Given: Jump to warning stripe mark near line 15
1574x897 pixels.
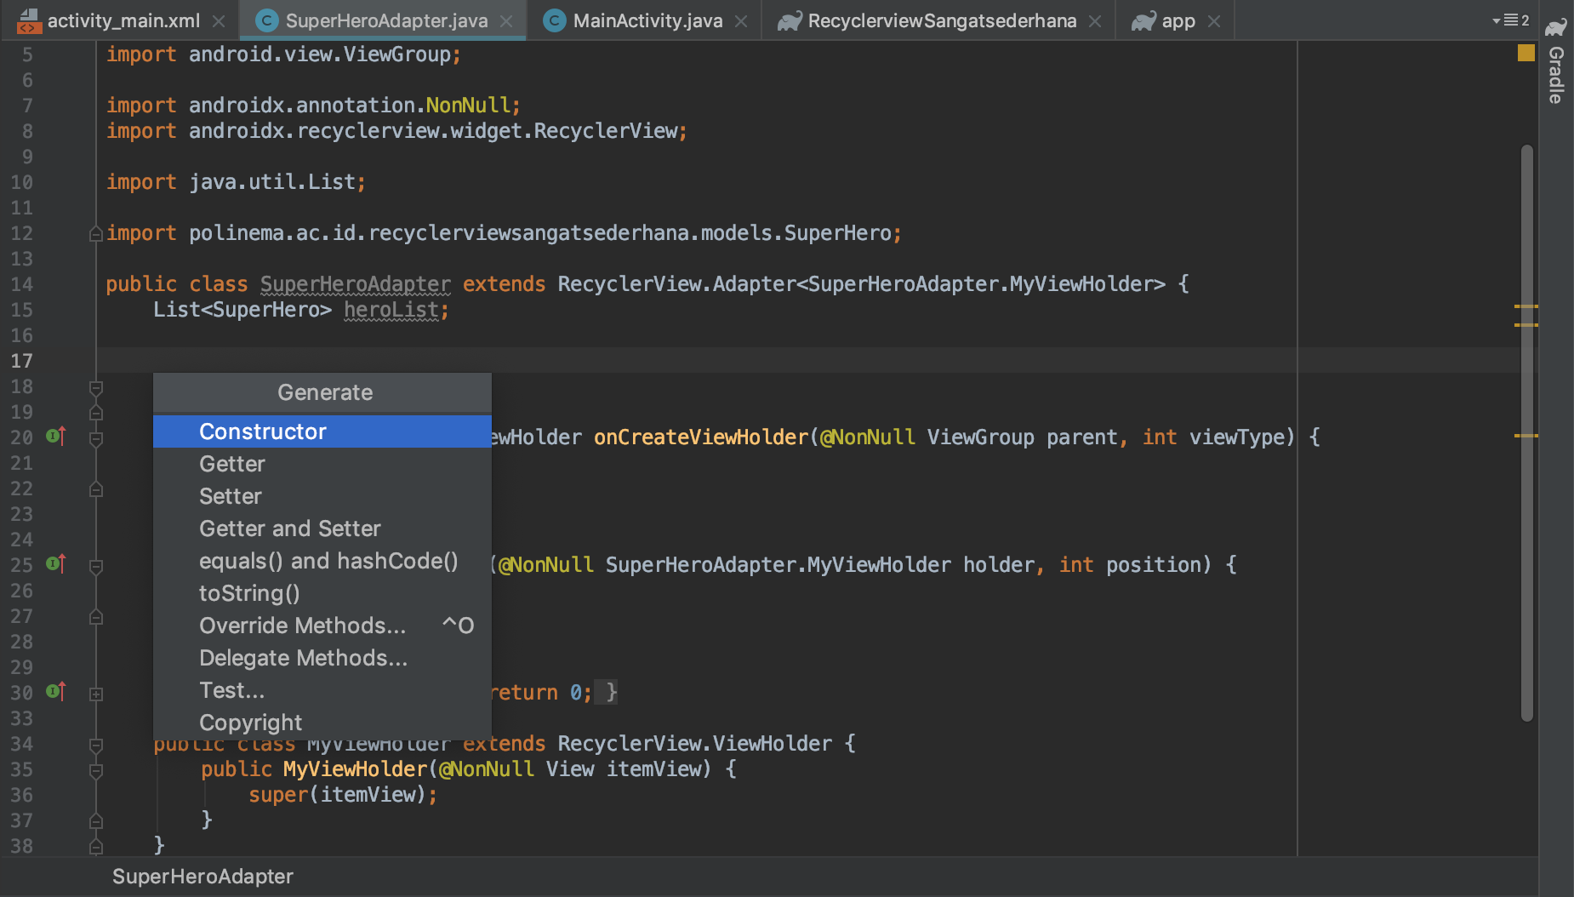Looking at the screenshot, I should coord(1526,306).
